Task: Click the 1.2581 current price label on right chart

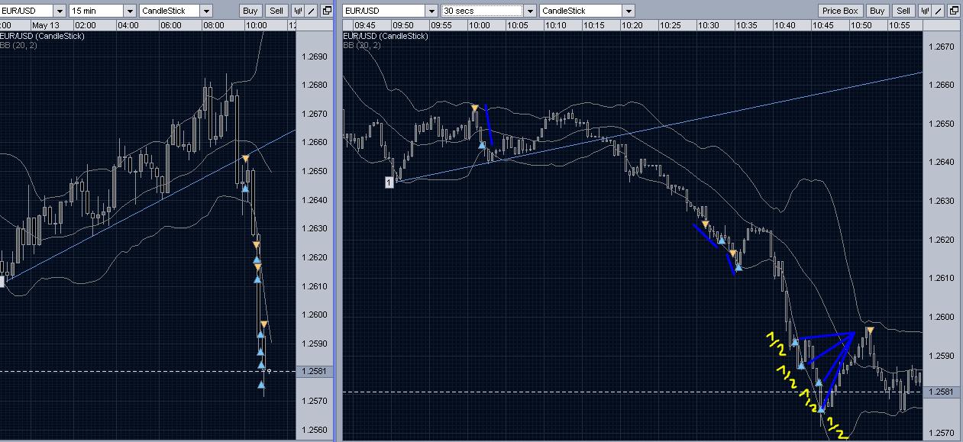Action: tap(942, 392)
